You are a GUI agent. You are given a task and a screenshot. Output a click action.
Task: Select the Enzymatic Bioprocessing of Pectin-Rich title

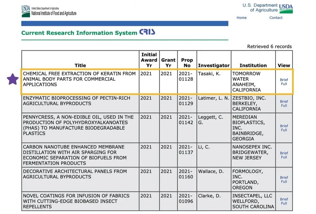[x=76, y=101]
